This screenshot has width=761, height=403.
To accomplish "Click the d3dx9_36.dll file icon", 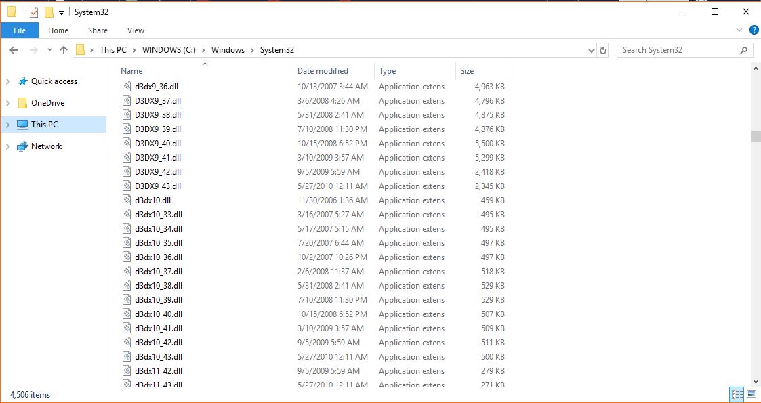I will pyautogui.click(x=127, y=86).
